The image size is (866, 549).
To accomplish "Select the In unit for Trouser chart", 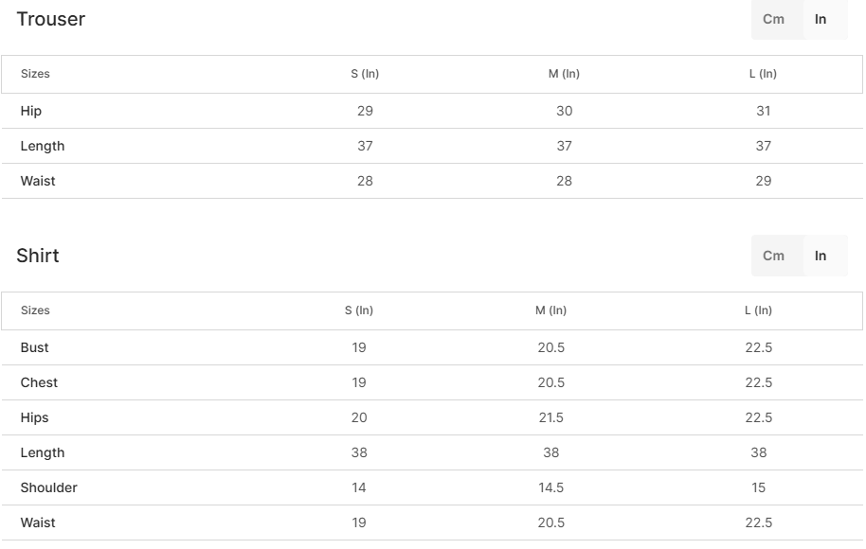I will pos(821,19).
